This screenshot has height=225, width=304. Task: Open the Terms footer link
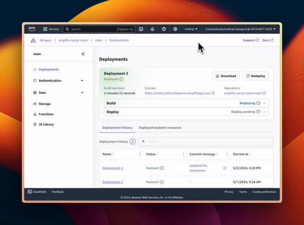pos(243,192)
